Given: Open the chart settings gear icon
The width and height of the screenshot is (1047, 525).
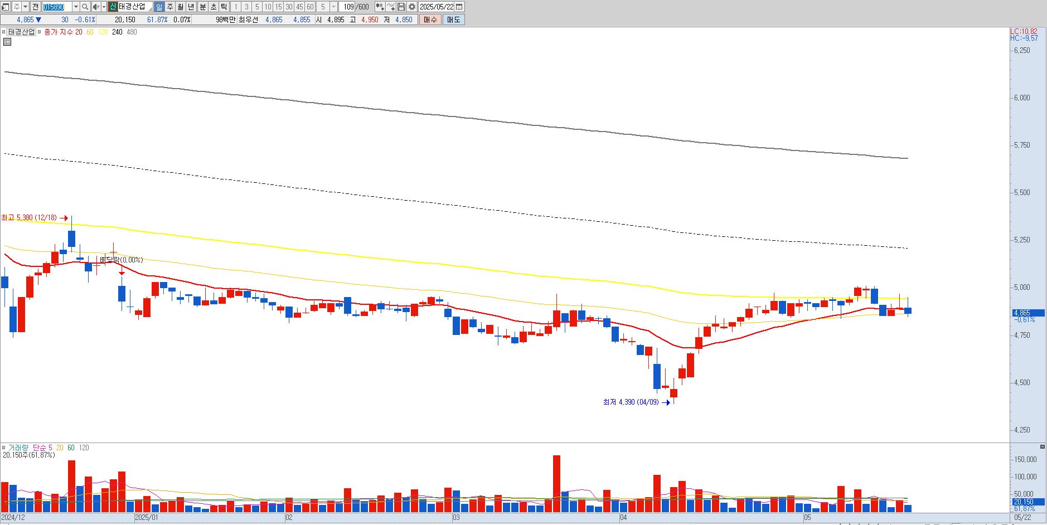Looking at the screenshot, I should tap(412, 7).
